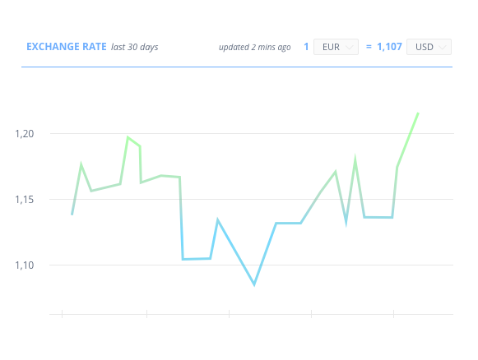Click the final peak of the chart line
This screenshot has width=478, height=360.
tap(418, 113)
